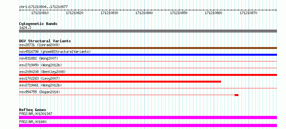Viewport: 286px width, 129px height.
Task: Select variant label nsv4516796 (gnomADStructuralVariants)
Action: (55, 52)
